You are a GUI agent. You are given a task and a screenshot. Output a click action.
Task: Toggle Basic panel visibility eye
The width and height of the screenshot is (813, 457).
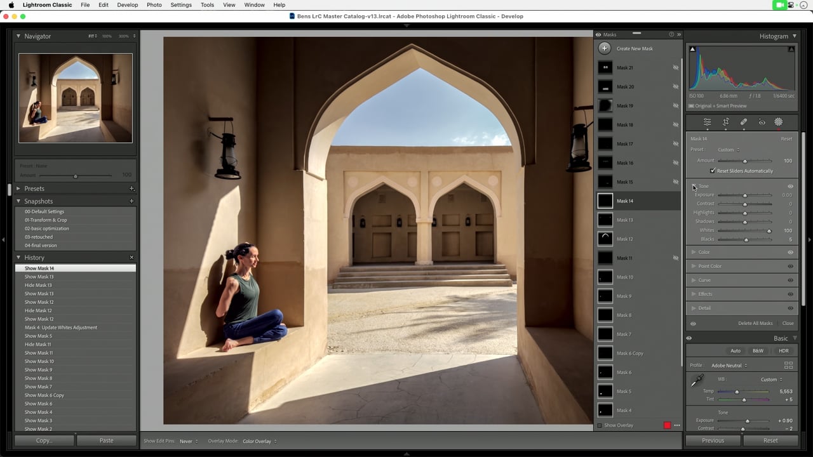pyautogui.click(x=689, y=338)
